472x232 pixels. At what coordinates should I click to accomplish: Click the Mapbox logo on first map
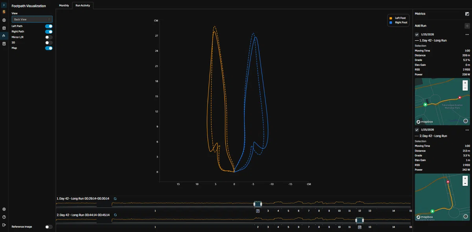coord(424,122)
